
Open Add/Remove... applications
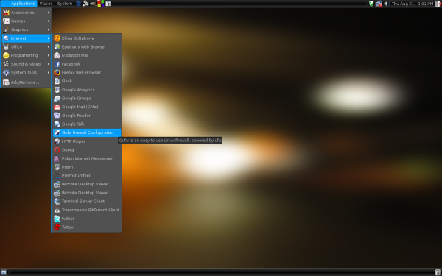27,82
